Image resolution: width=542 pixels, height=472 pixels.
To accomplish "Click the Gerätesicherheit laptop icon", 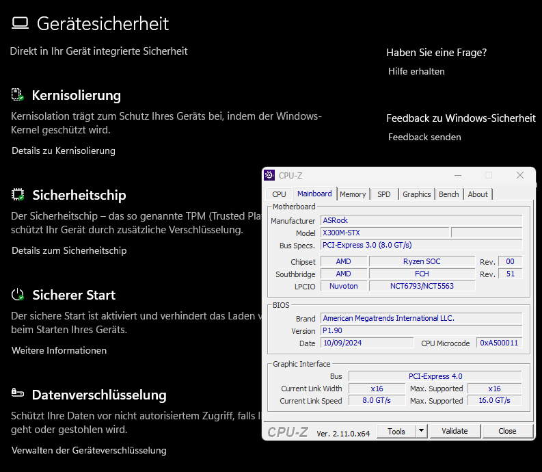I will 20,23.
